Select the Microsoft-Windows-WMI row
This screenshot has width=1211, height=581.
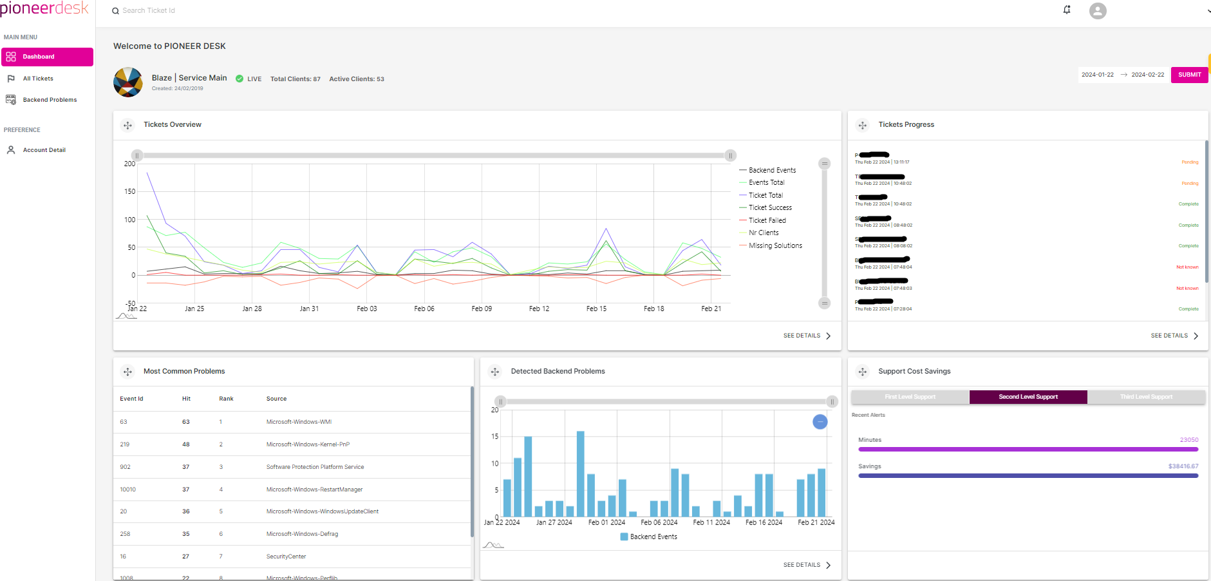click(292, 422)
